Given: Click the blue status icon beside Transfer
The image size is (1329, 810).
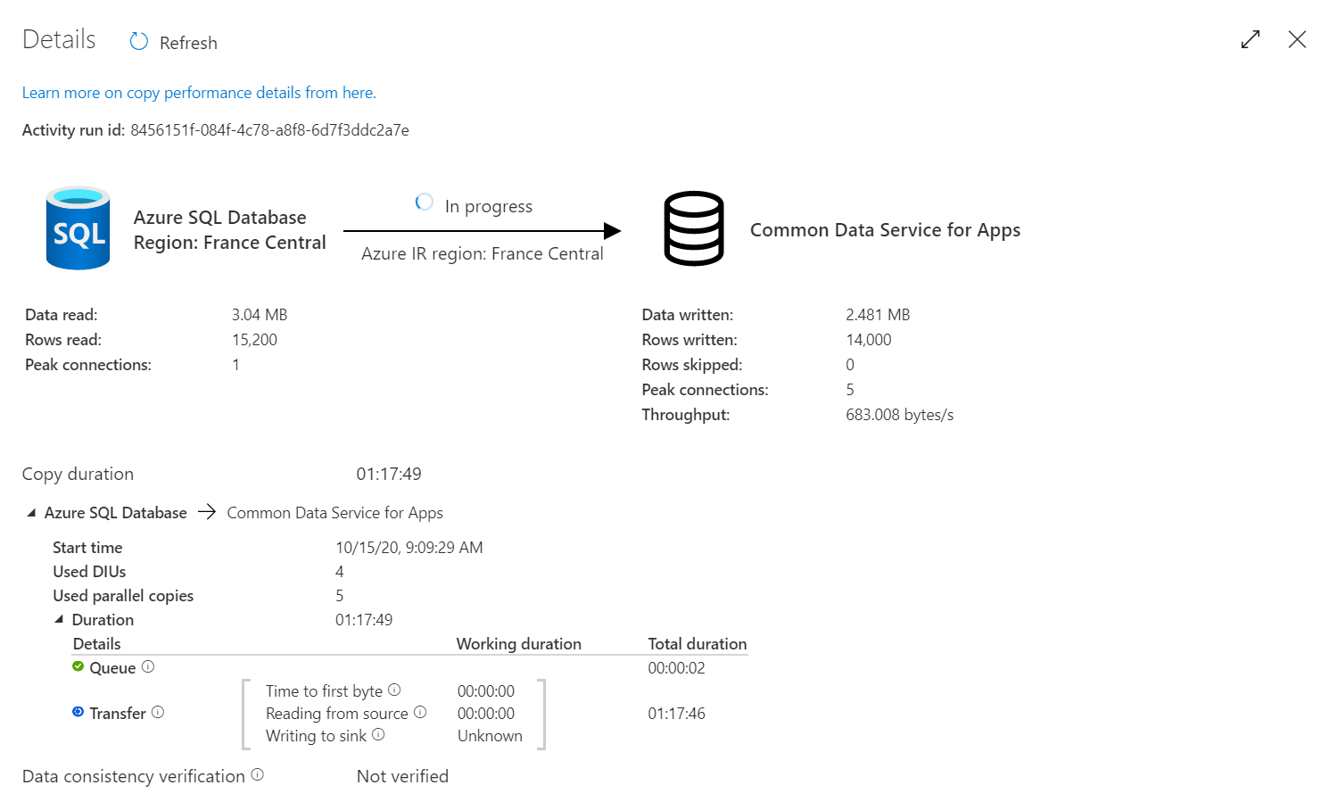Looking at the screenshot, I should (78, 712).
